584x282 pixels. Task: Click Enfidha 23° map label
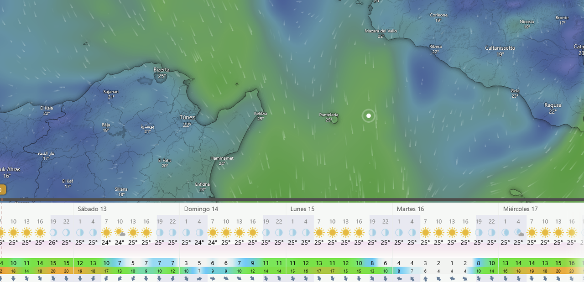(202, 187)
